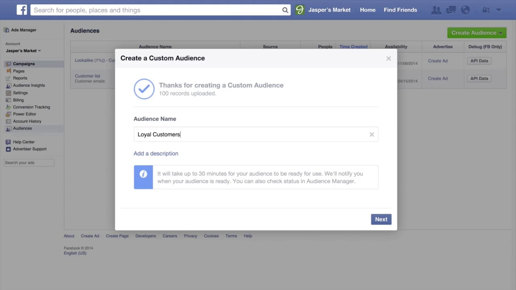Open Conversion Tracking in the sidebar
The image size is (516, 290).
point(31,107)
